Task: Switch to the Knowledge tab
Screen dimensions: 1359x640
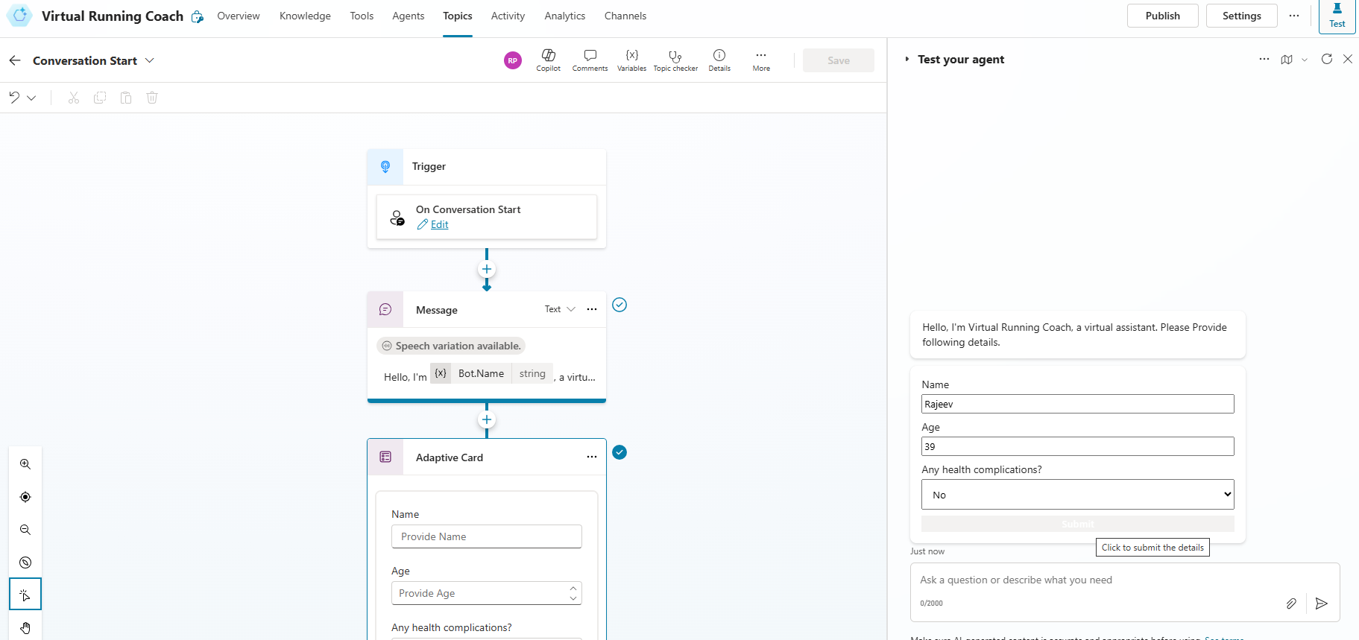Action: [x=305, y=16]
